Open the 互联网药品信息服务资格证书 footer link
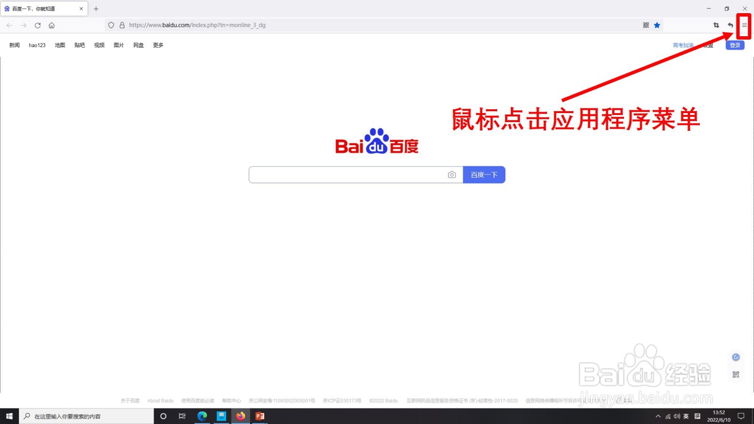This screenshot has width=754, height=424. 462,401
